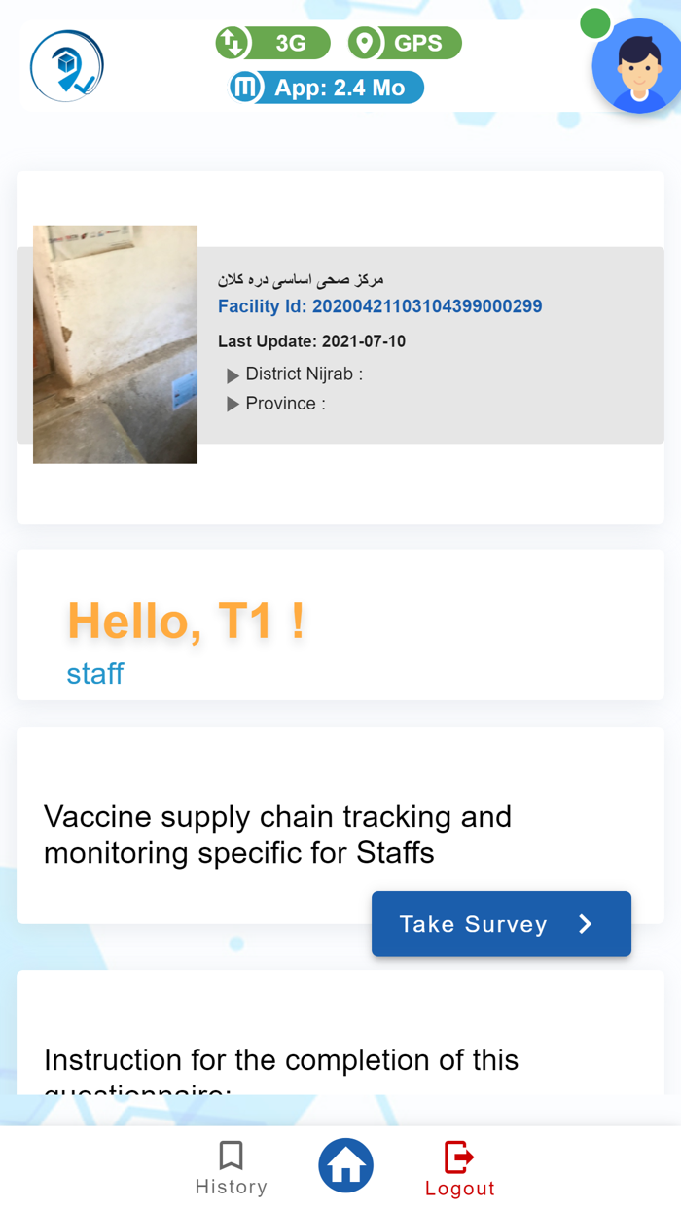
Task: Tap the GPS location pin icon
Action: tap(365, 43)
